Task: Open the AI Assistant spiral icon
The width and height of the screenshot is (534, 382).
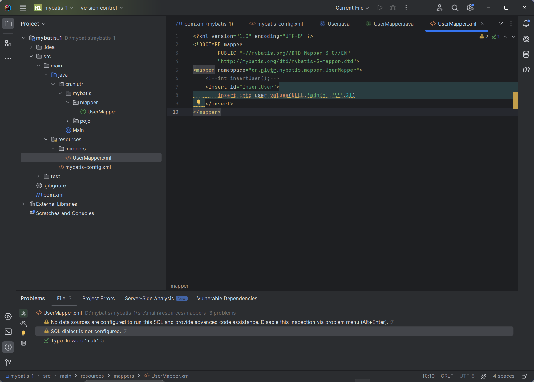Action: (526, 39)
